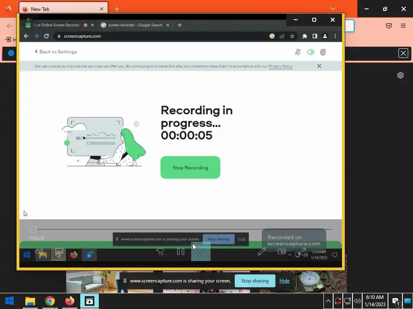Open the network tray icon
The width and height of the screenshot is (413, 309).
347,301
